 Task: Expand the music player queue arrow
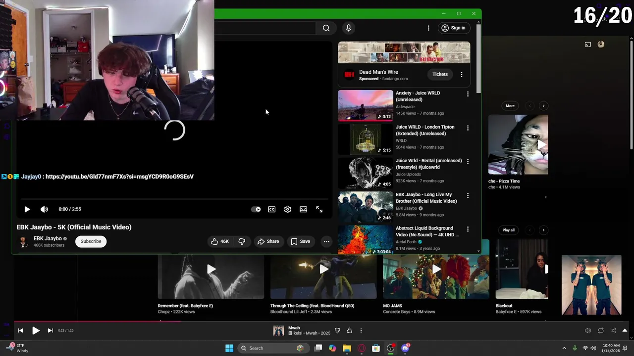(625, 330)
